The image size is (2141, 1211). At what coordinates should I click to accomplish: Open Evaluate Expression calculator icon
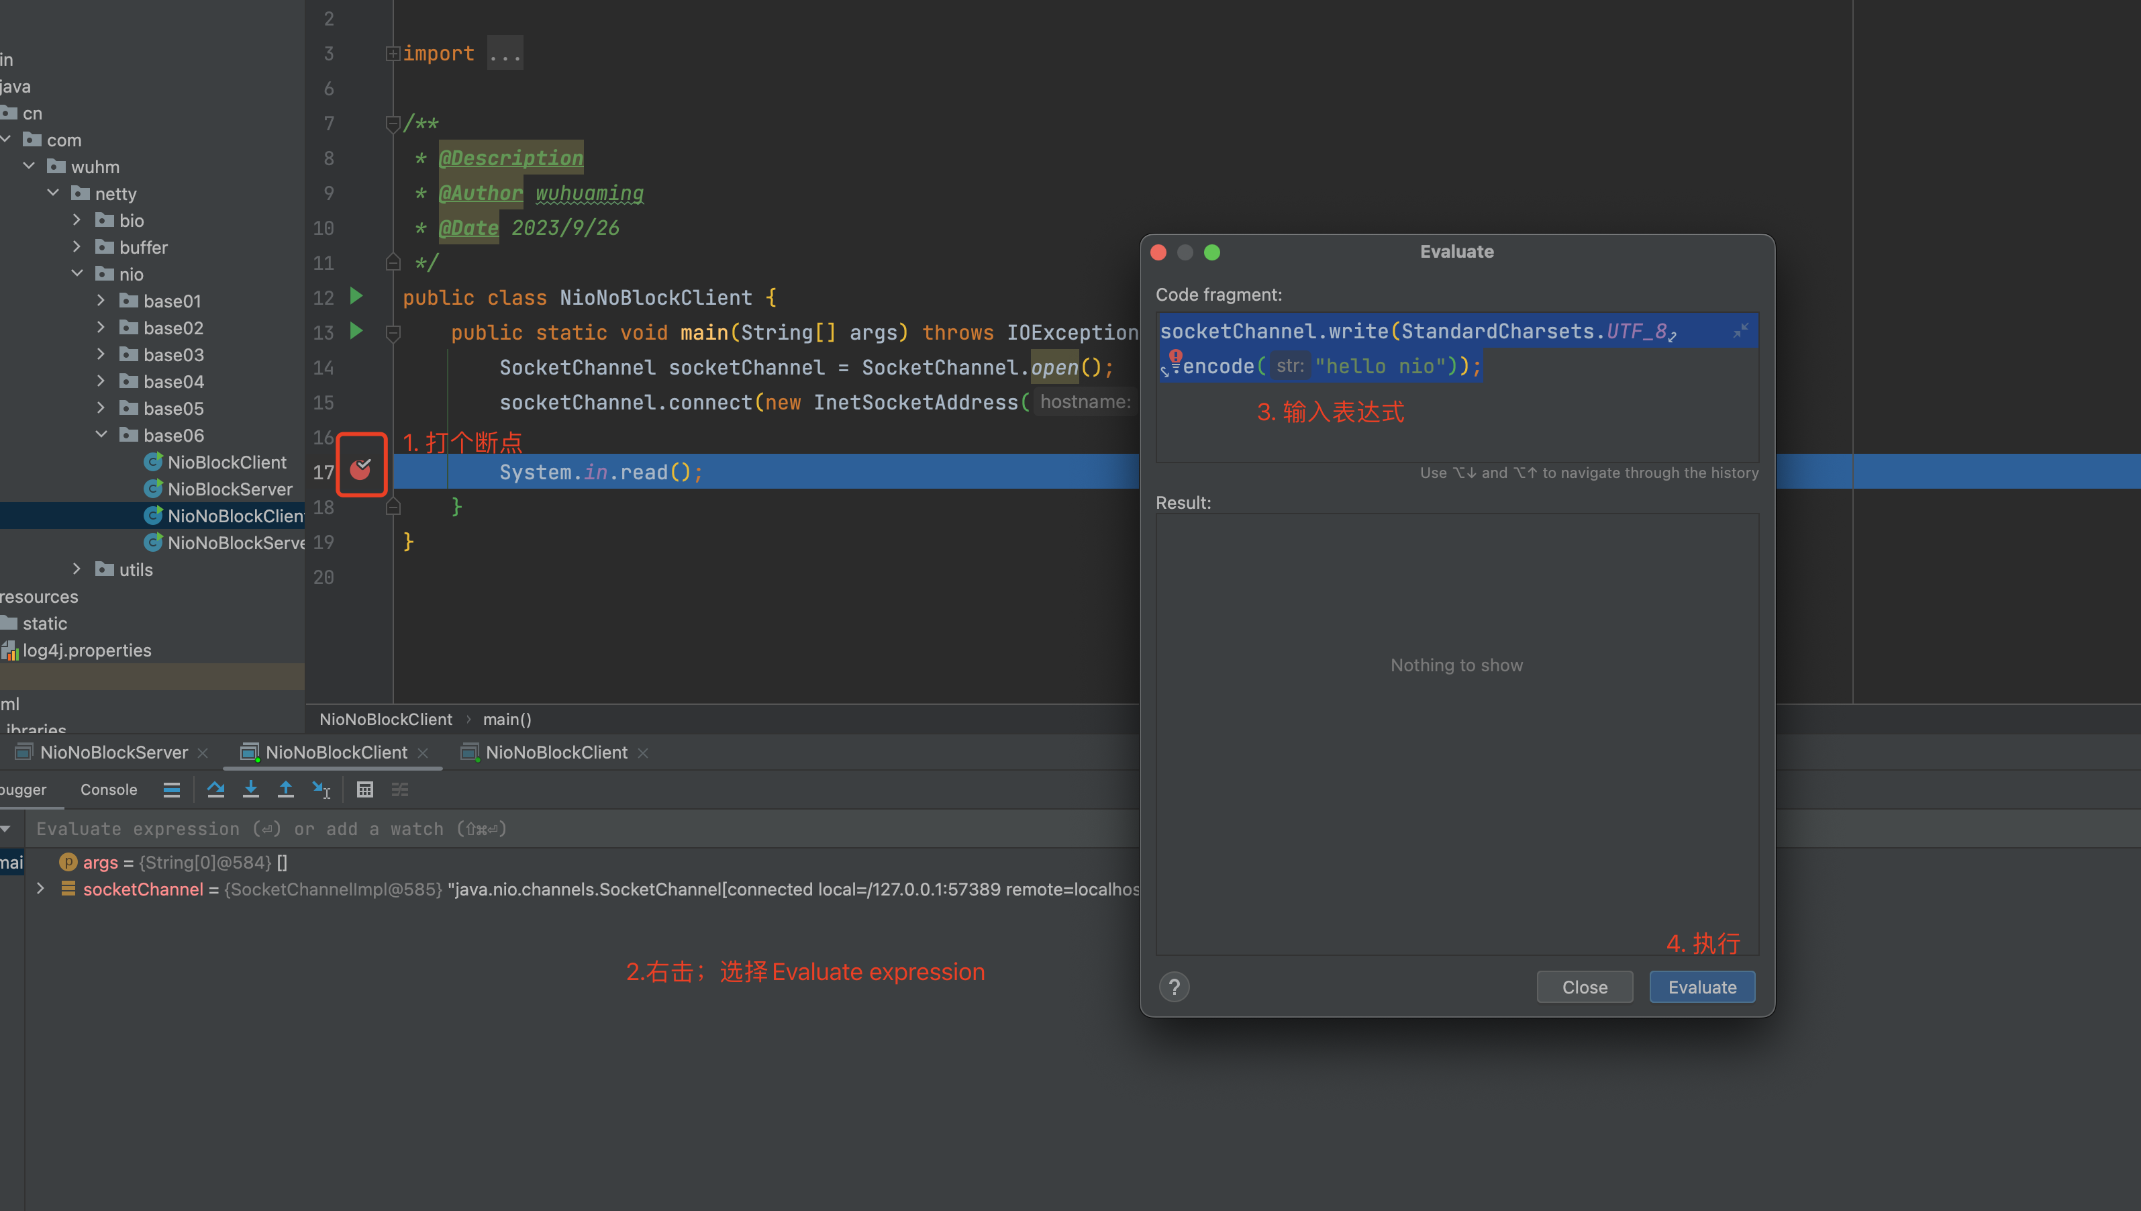click(364, 789)
